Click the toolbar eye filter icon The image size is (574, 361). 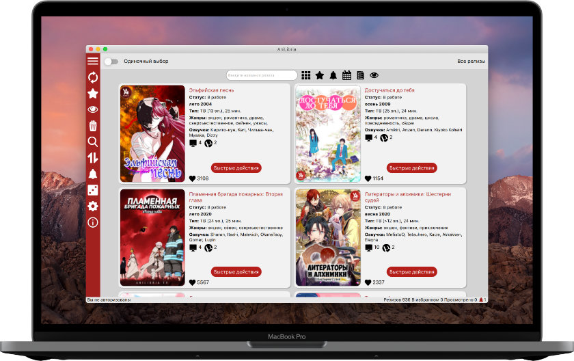[x=374, y=75]
